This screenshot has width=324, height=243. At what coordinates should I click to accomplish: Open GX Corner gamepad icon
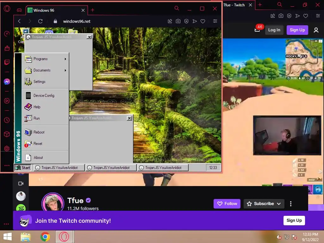coord(19,10)
